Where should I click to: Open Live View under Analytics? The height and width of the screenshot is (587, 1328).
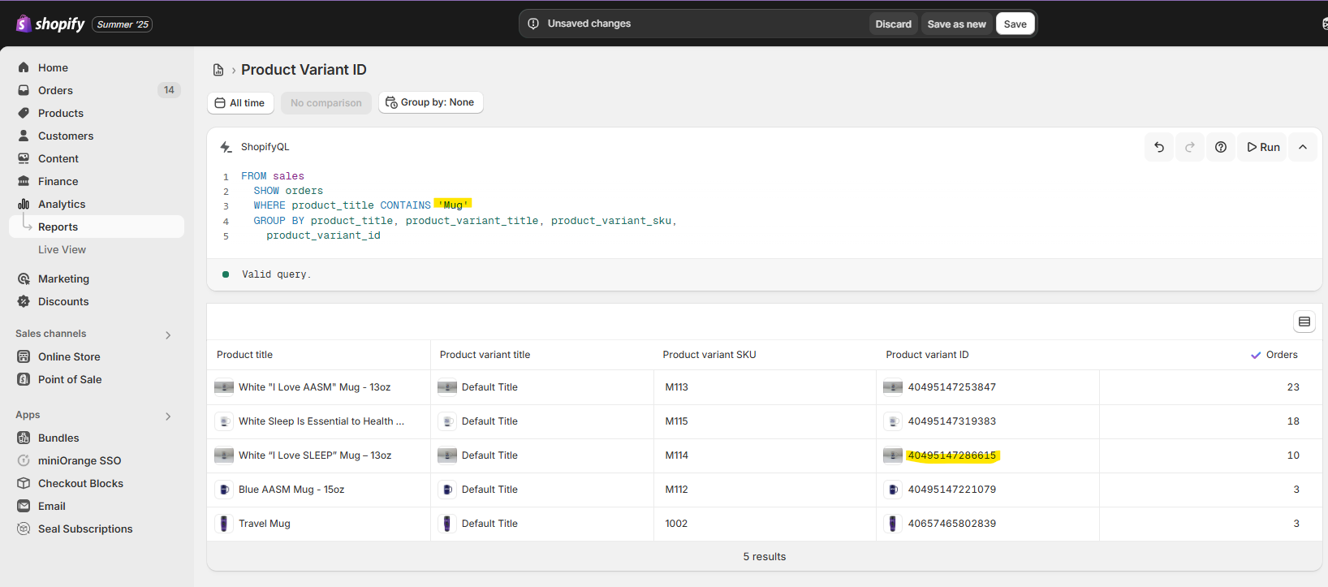(62, 249)
